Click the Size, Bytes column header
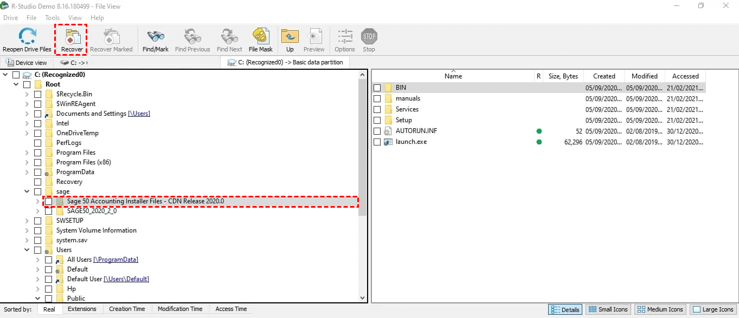This screenshot has height=318, width=739. pyautogui.click(x=563, y=76)
